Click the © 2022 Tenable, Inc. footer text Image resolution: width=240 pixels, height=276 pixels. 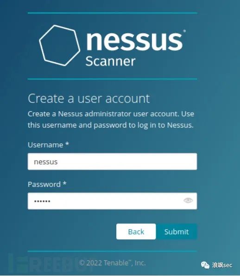point(112,263)
